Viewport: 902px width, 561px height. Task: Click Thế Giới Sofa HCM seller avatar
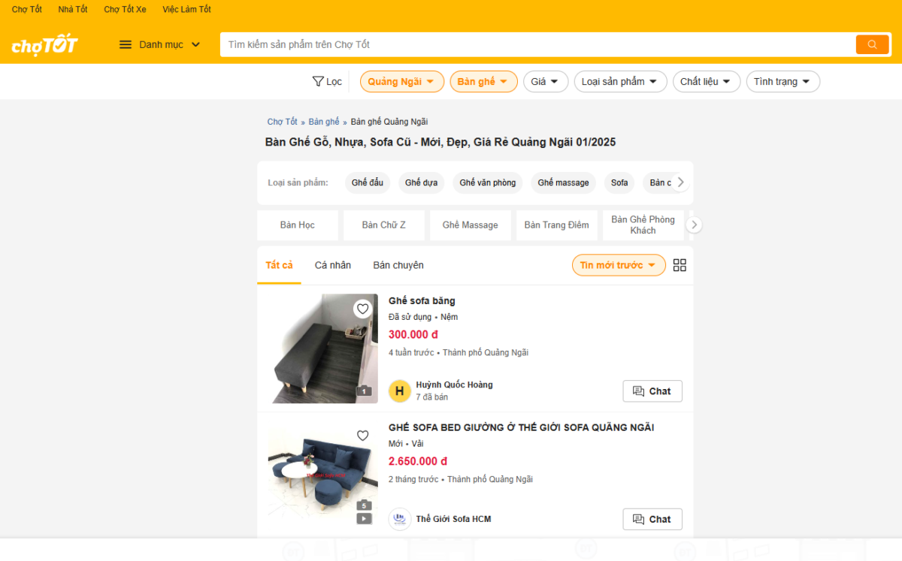coord(400,519)
